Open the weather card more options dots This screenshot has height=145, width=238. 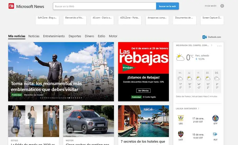click(219, 46)
